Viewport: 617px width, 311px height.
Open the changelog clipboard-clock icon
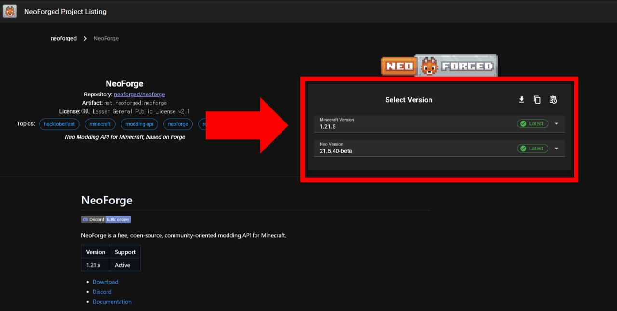[x=553, y=100]
